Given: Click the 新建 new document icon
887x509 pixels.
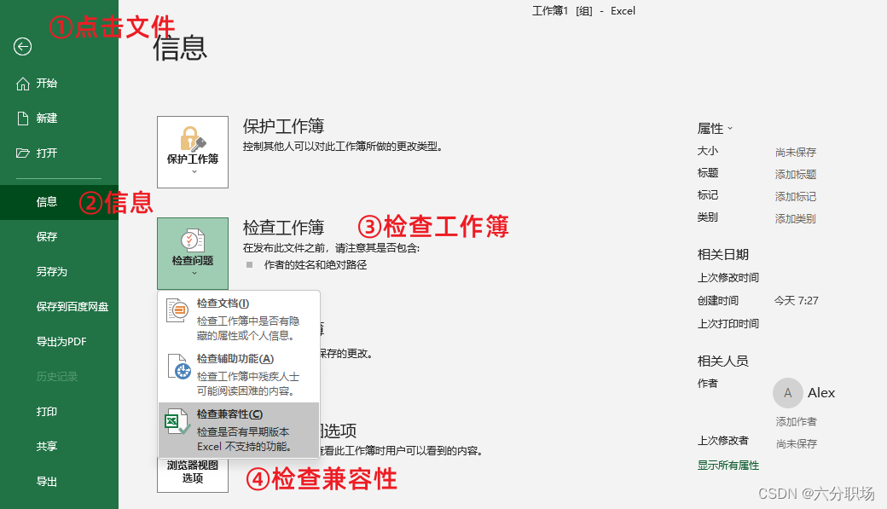Looking at the screenshot, I should (23, 119).
